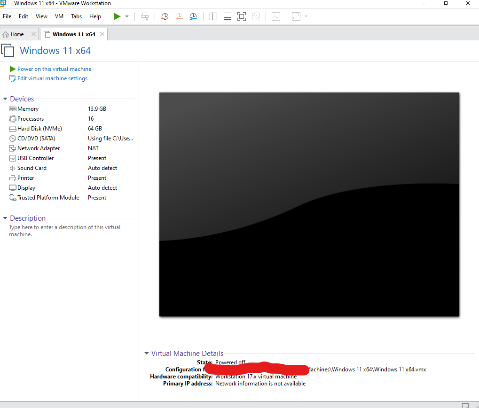Open the View menu
The width and height of the screenshot is (479, 408).
click(x=41, y=16)
